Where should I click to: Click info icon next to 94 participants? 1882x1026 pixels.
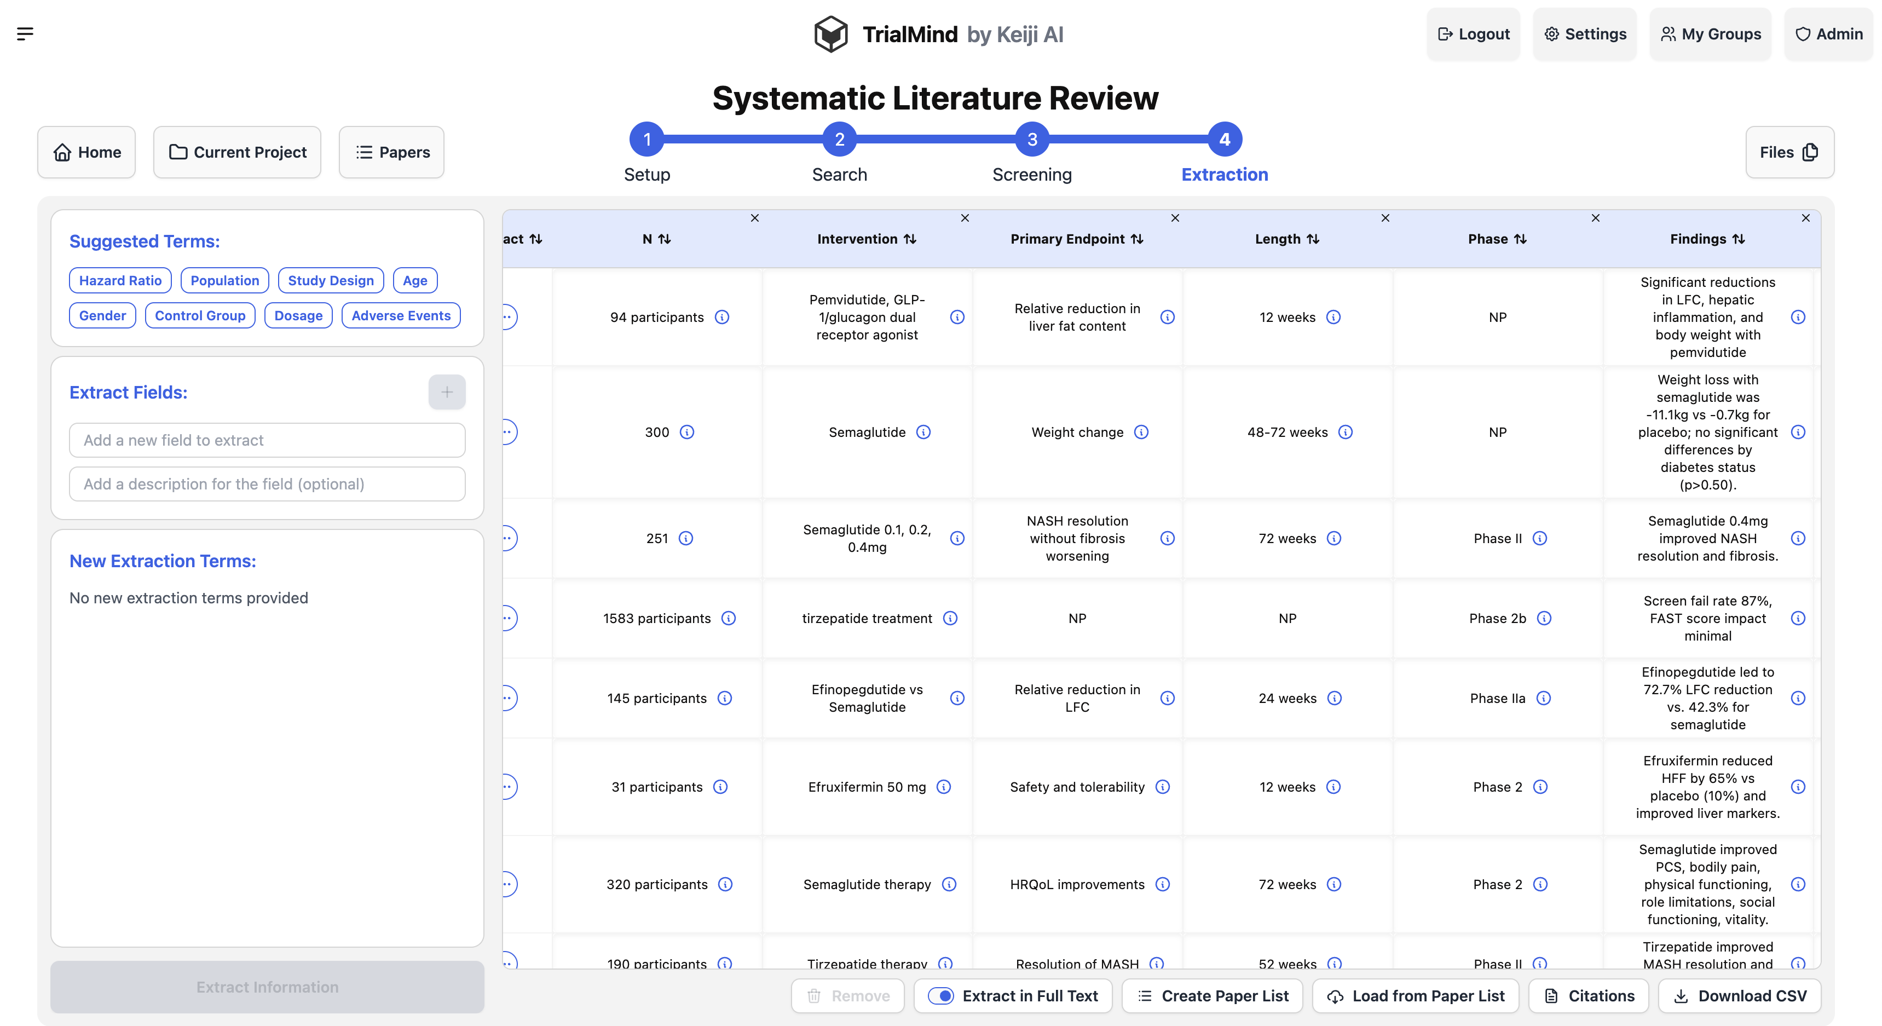tap(722, 317)
